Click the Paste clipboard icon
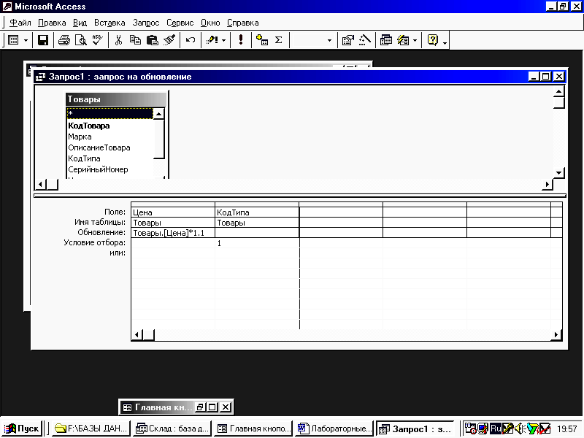This screenshot has width=584, height=438. pos(153,40)
